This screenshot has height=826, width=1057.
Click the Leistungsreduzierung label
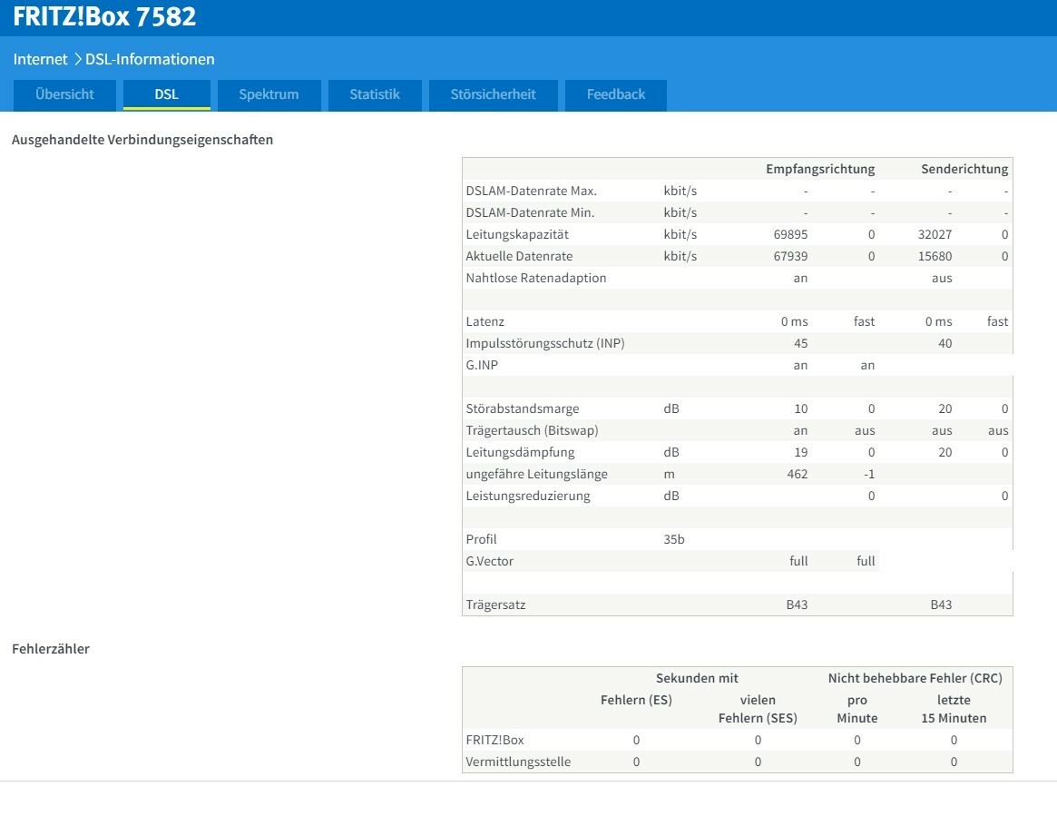[x=528, y=496]
